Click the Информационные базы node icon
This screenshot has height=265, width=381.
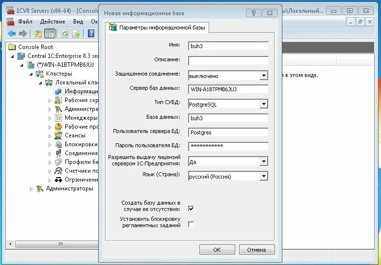pyautogui.click(x=58, y=91)
